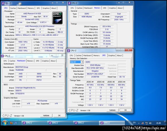Click the DRAM Frequency 833.4 MHz value
This screenshot has height=131, width=167.
coord(107,26)
